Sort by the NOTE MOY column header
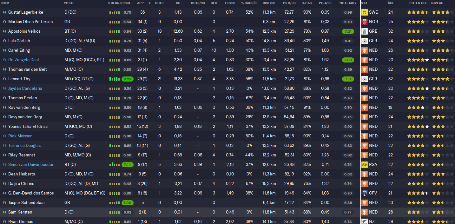 (348, 3)
